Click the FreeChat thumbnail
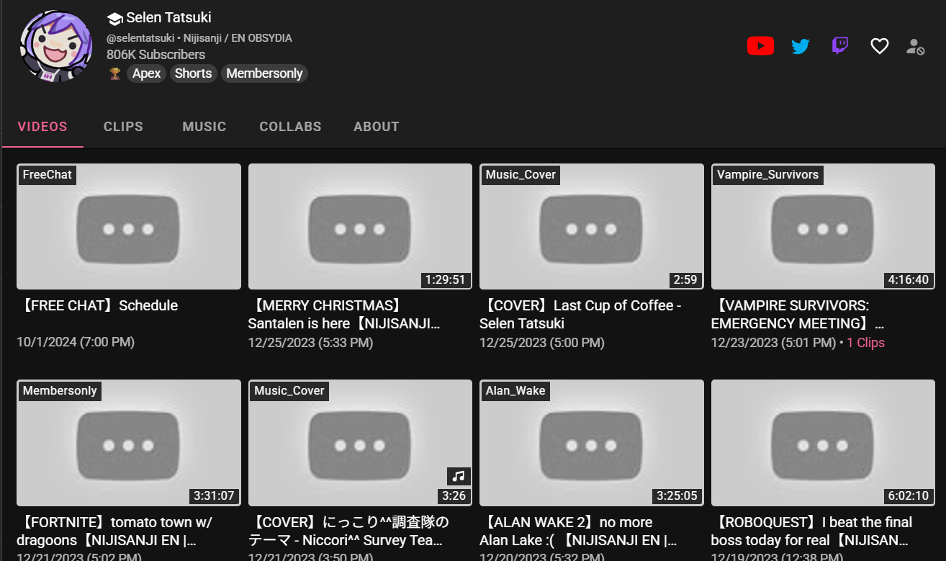The image size is (946, 561). [129, 226]
